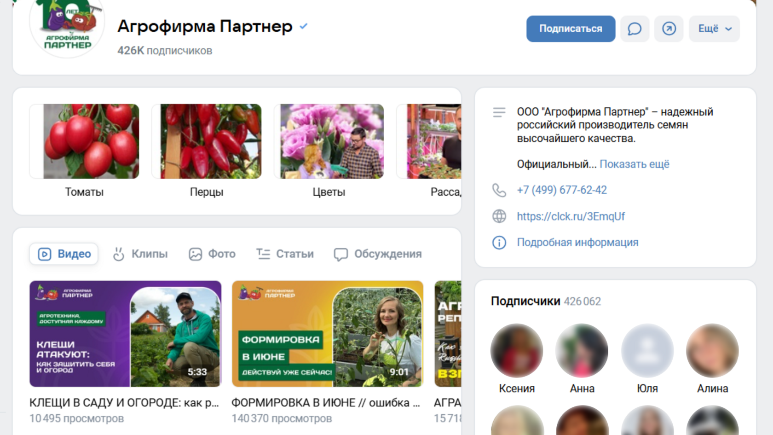773x435 pixels.
Task: Play the КЛЕЩИ АТАКУЮТ video thumbnail
Action: point(126,334)
